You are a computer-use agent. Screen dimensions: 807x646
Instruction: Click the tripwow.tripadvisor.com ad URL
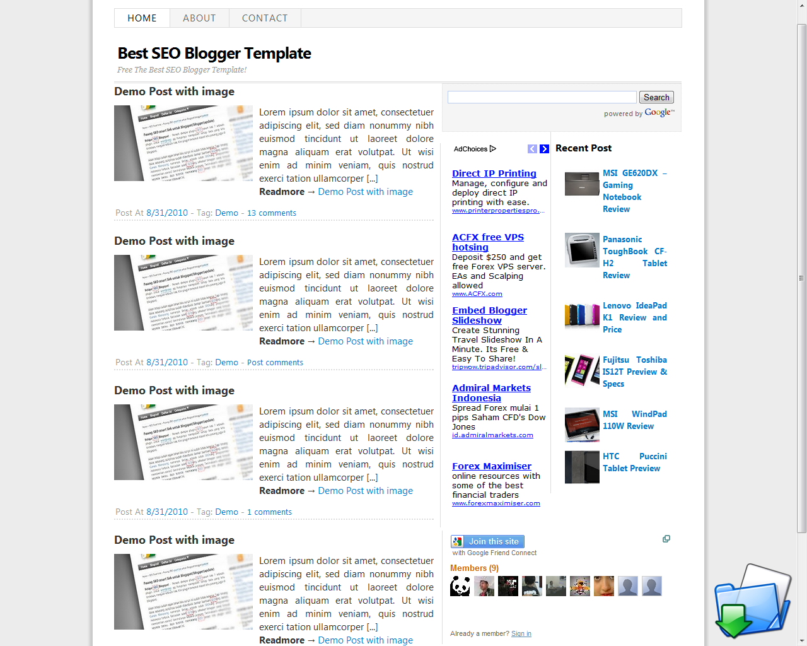pos(498,367)
